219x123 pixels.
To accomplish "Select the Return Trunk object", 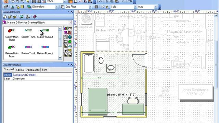I will (x=28, y=50).
